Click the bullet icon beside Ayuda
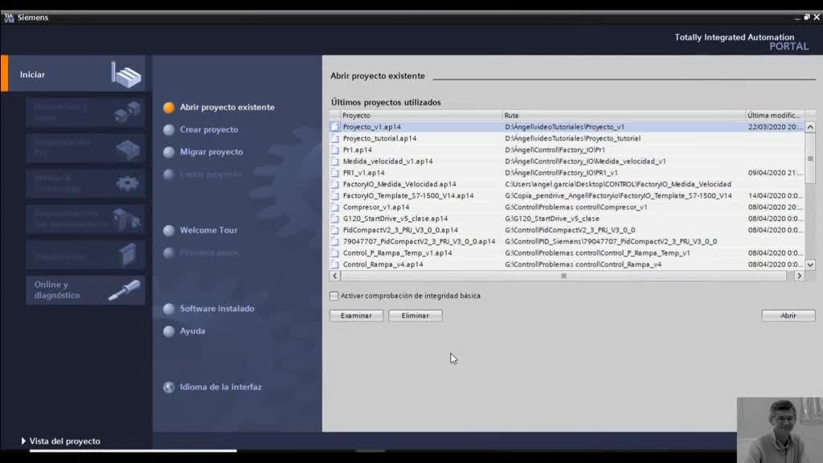 click(x=169, y=331)
